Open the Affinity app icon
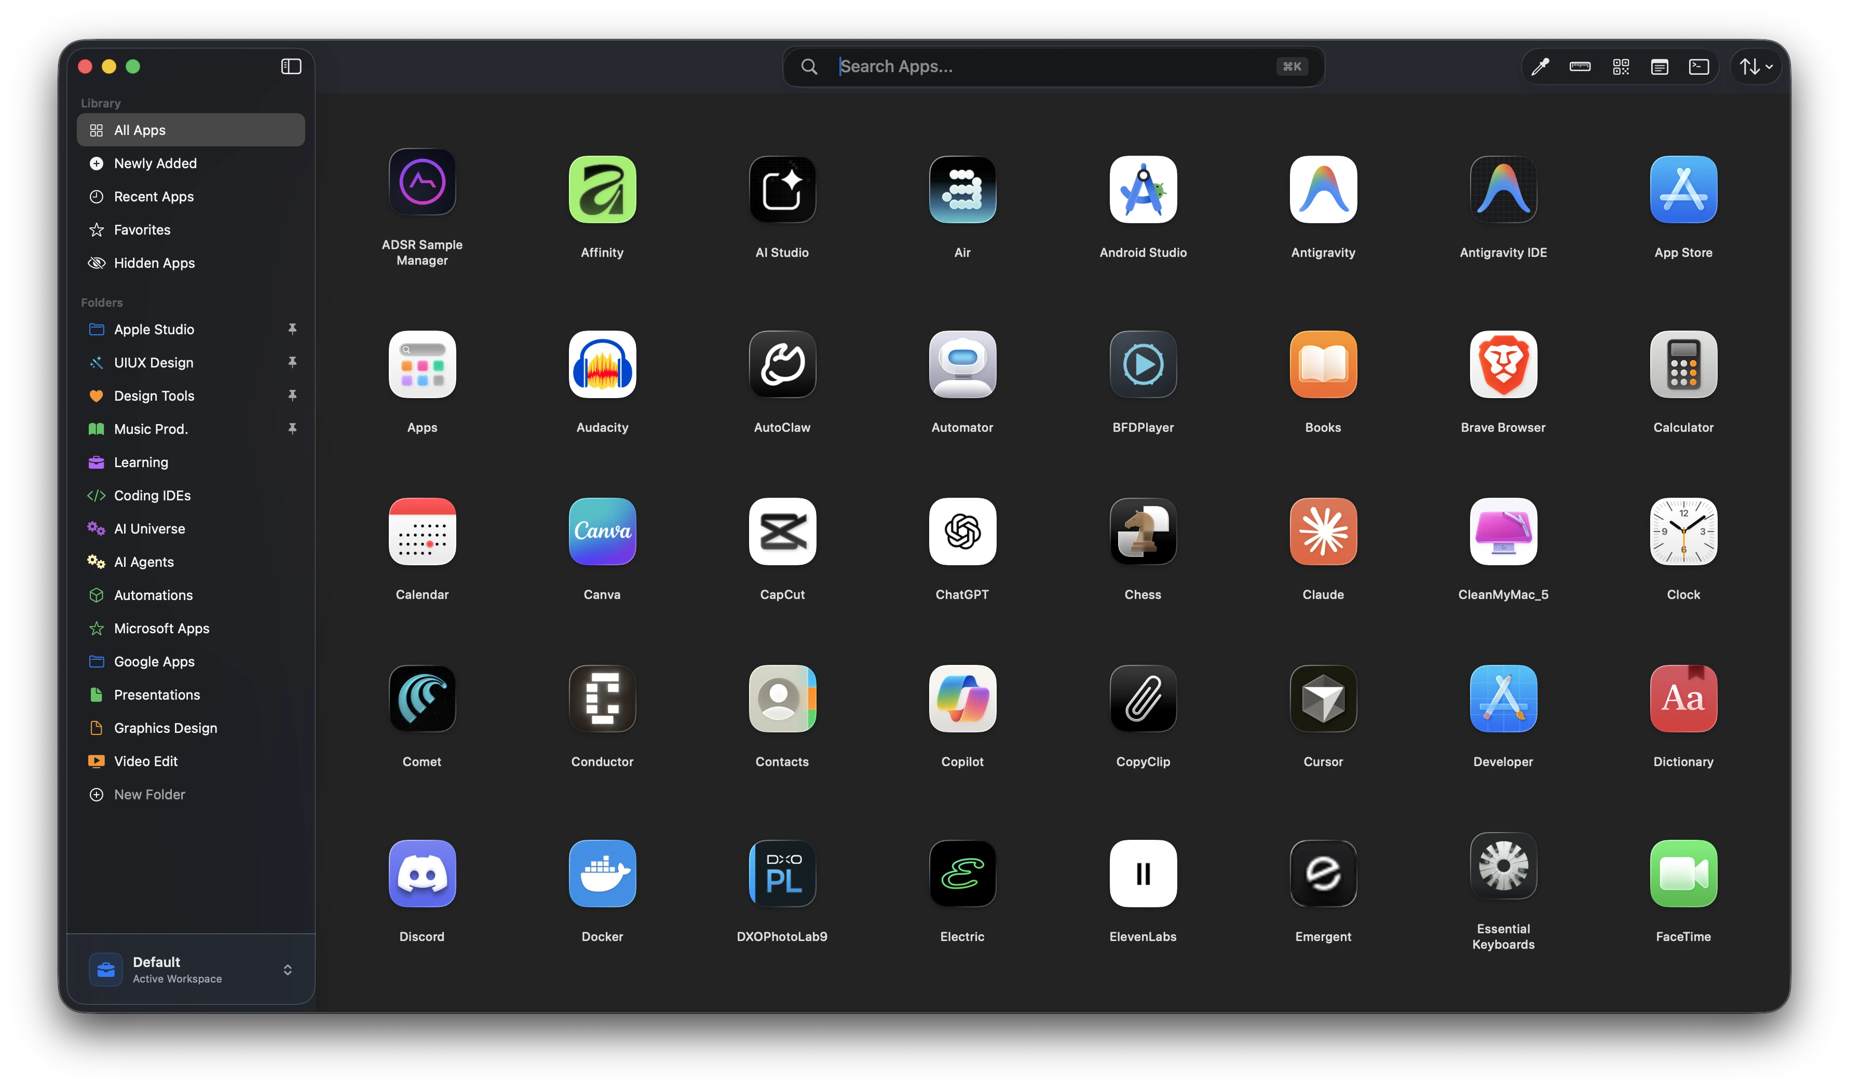The height and width of the screenshot is (1090, 1849). (602, 189)
